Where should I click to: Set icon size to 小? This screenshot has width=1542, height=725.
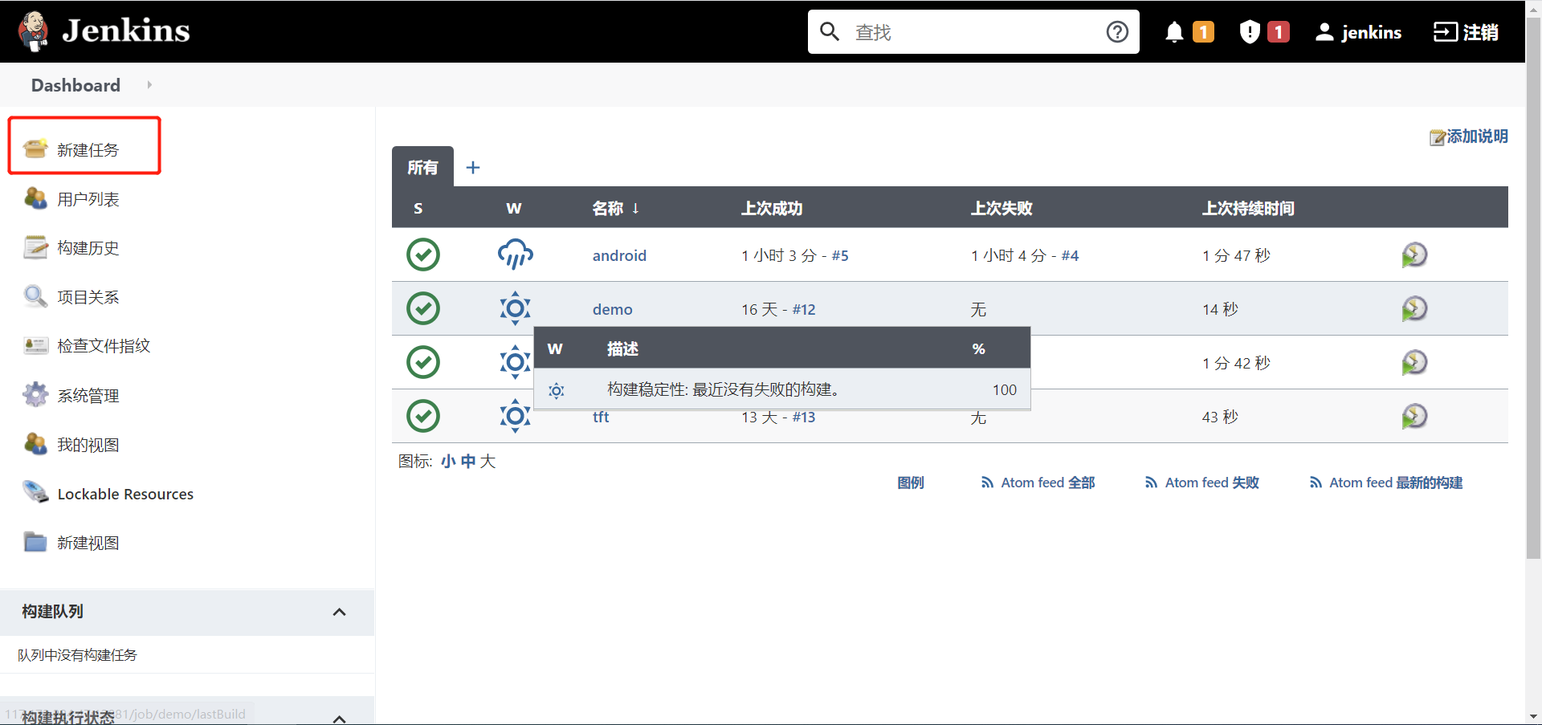(x=448, y=462)
